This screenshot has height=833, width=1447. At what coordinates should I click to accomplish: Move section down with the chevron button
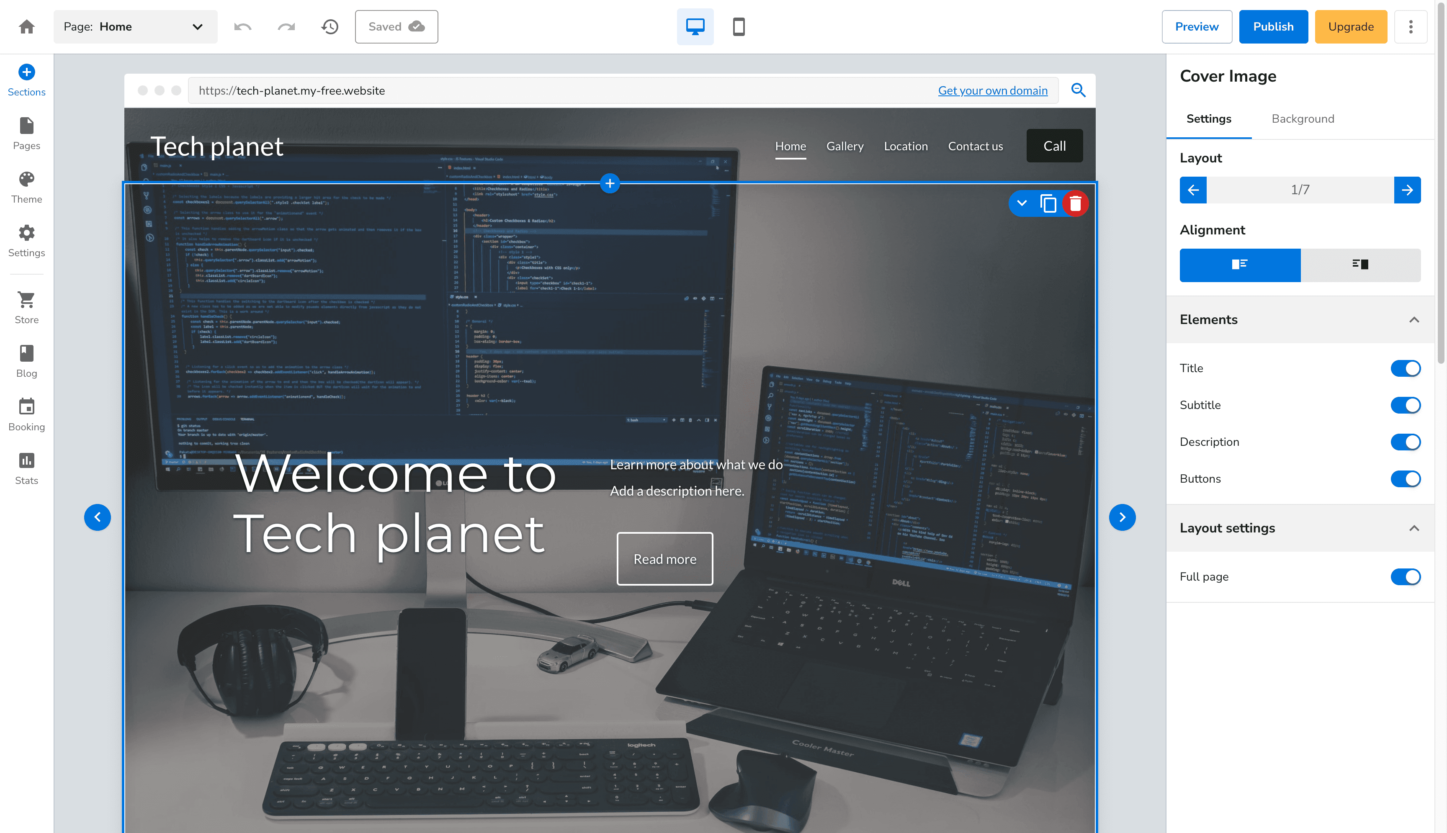(x=1021, y=203)
